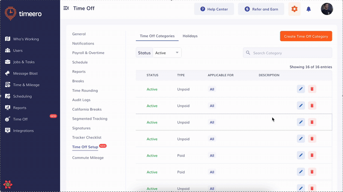Open the user profile avatar
343x192 pixels.
coord(327,9)
